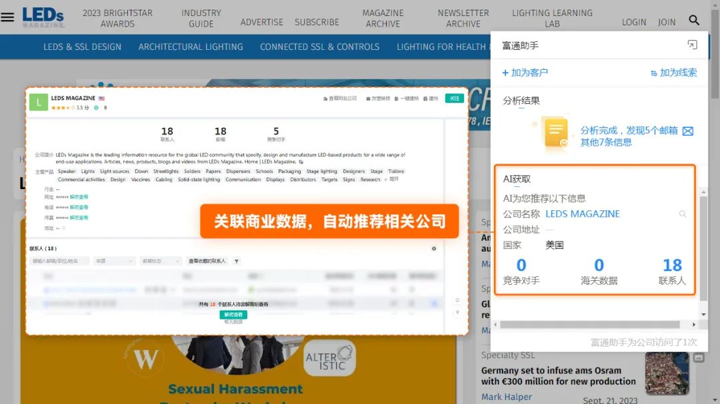This screenshot has width=720, height=404.
Task: Click the globe icon beside the rating
Action: [x=96, y=108]
